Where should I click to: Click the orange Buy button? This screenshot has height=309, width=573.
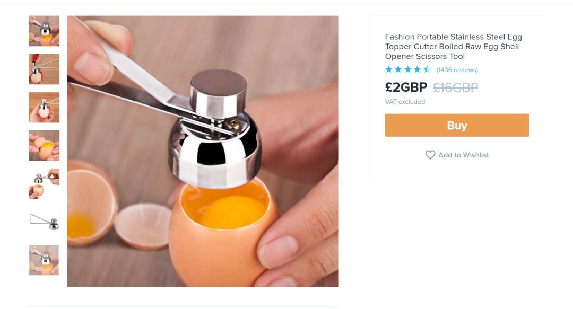pos(457,125)
